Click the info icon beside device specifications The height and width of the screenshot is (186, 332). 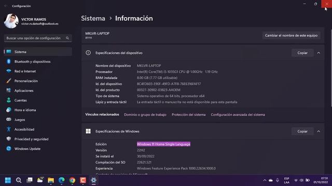tap(88, 53)
